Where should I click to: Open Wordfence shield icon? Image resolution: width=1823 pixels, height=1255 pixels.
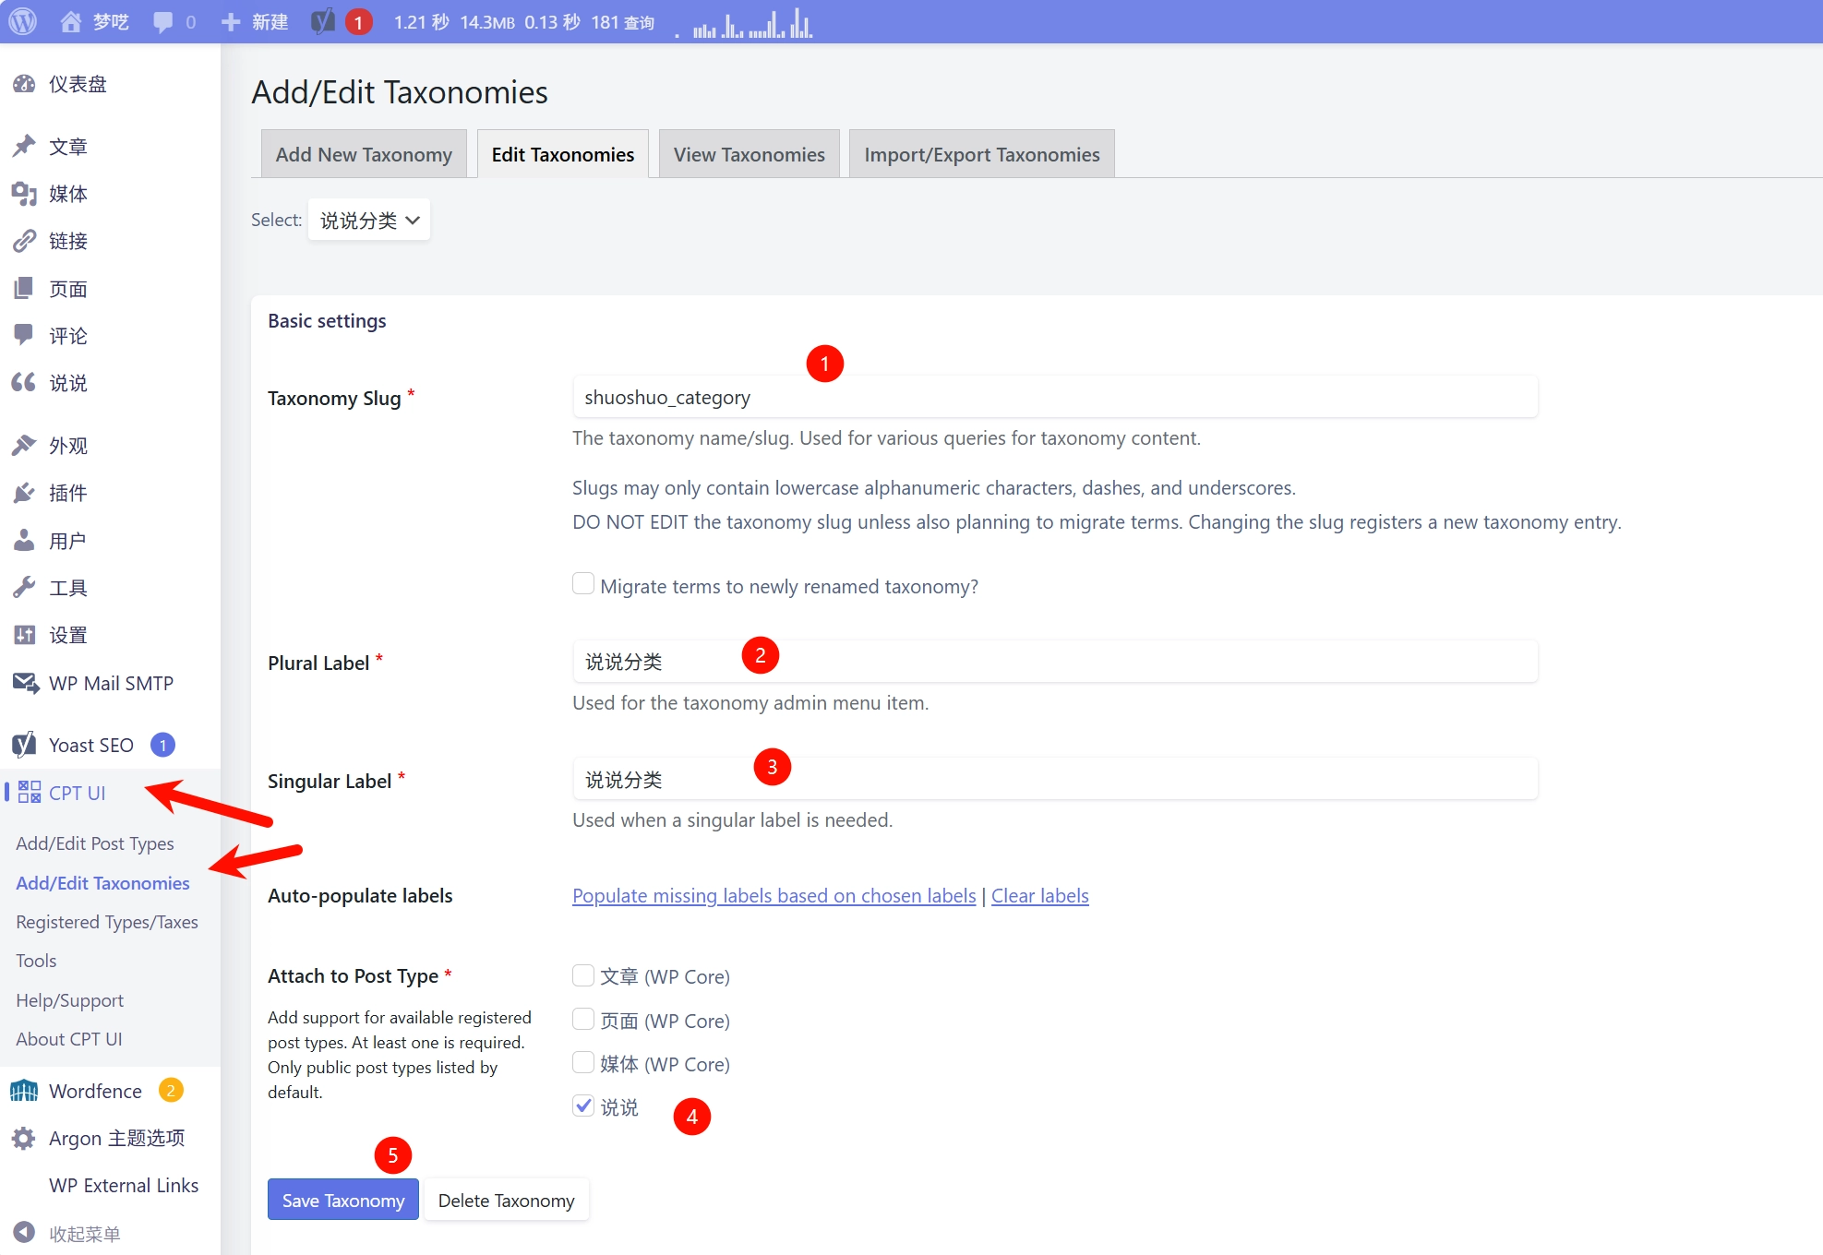[x=24, y=1091]
